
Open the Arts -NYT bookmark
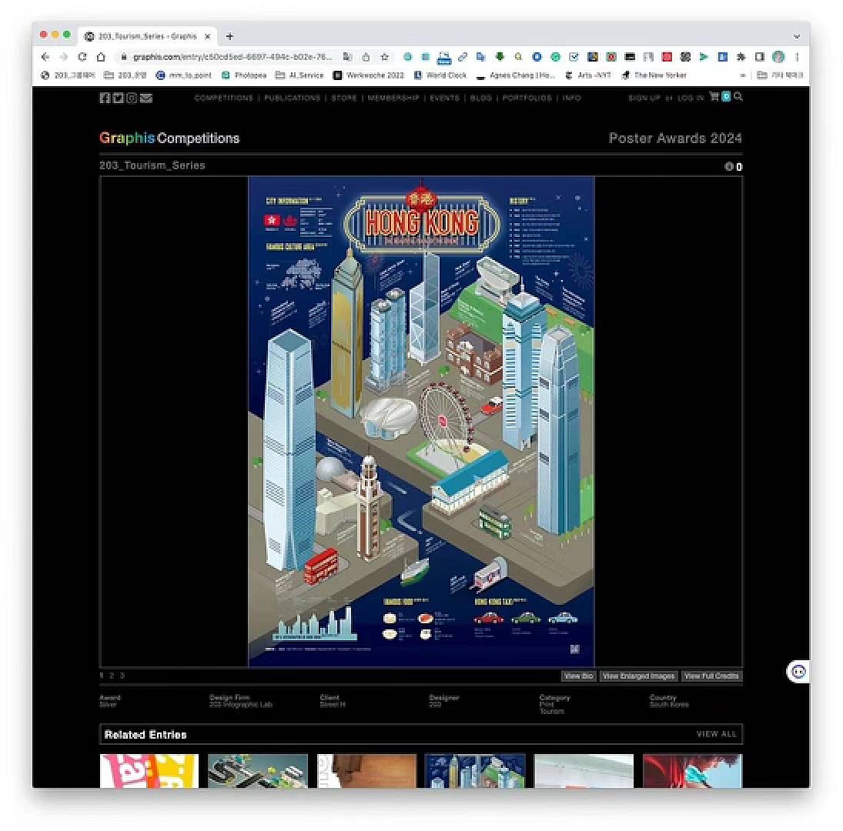coord(588,75)
